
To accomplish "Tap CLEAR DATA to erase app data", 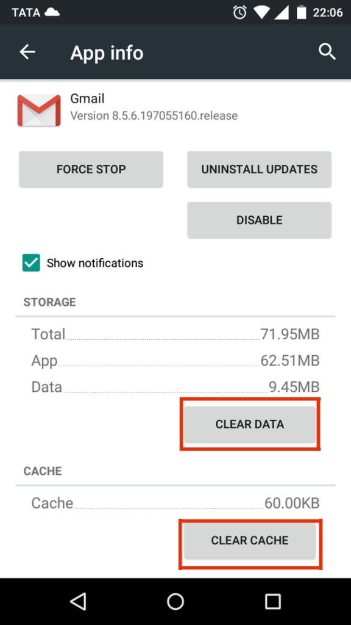I will point(250,424).
